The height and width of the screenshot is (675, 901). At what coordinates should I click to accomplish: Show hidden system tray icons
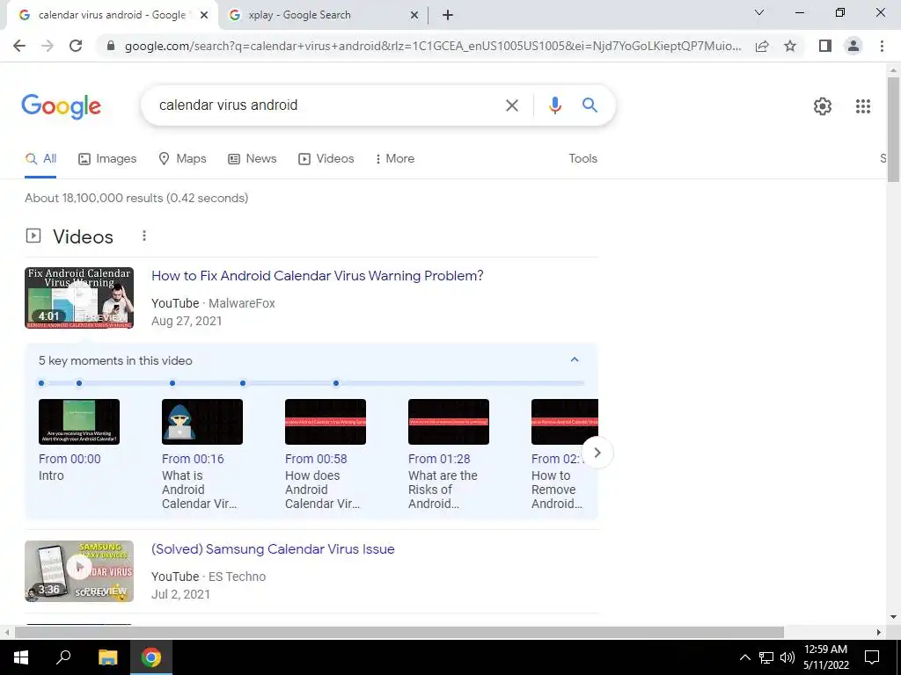744,657
